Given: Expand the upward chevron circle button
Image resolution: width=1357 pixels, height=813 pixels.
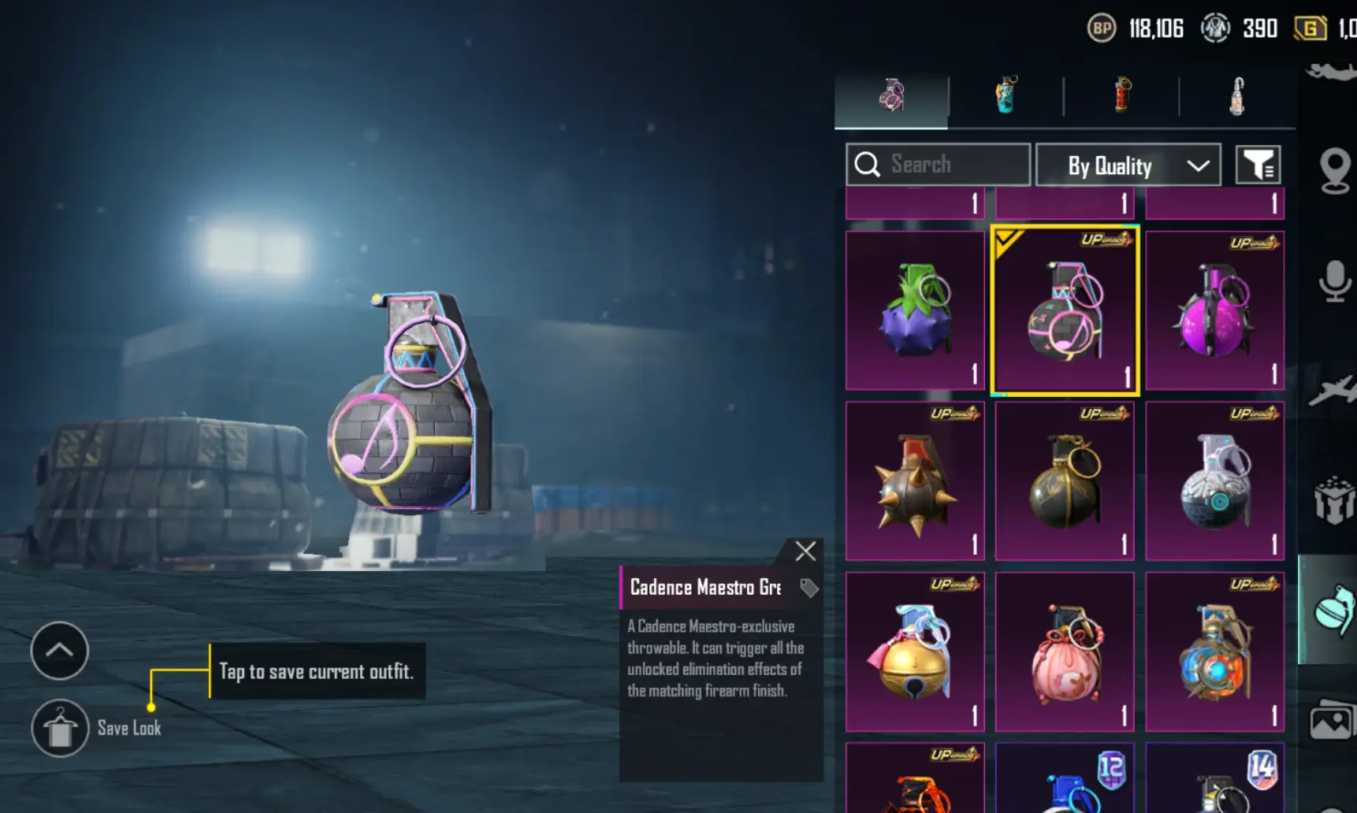Looking at the screenshot, I should click(x=60, y=651).
